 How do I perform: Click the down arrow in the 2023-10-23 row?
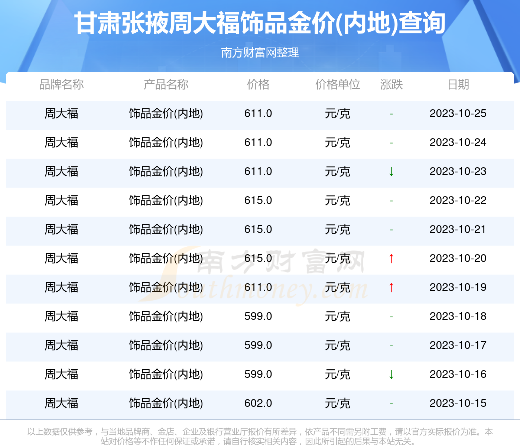[391, 171]
